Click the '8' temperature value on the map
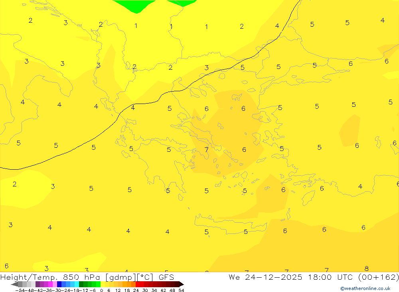This screenshot has width=399, height=292. pyautogui.click(x=366, y=268)
